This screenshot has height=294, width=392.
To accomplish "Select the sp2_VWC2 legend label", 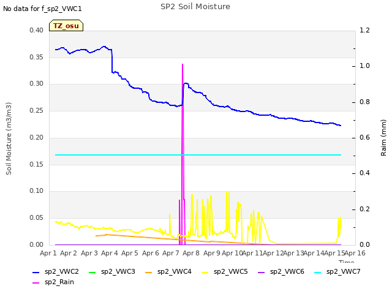I will (62, 272).
